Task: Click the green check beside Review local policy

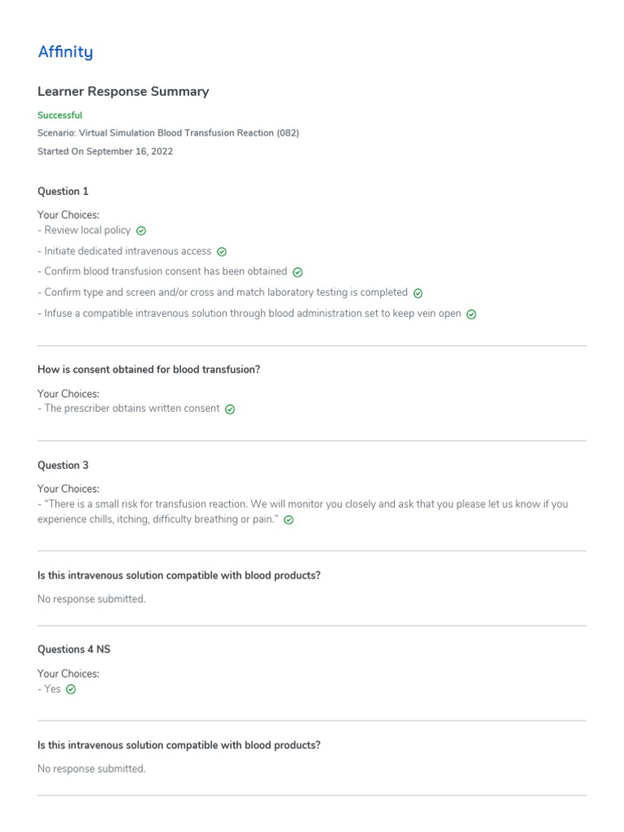Action: pyautogui.click(x=141, y=231)
